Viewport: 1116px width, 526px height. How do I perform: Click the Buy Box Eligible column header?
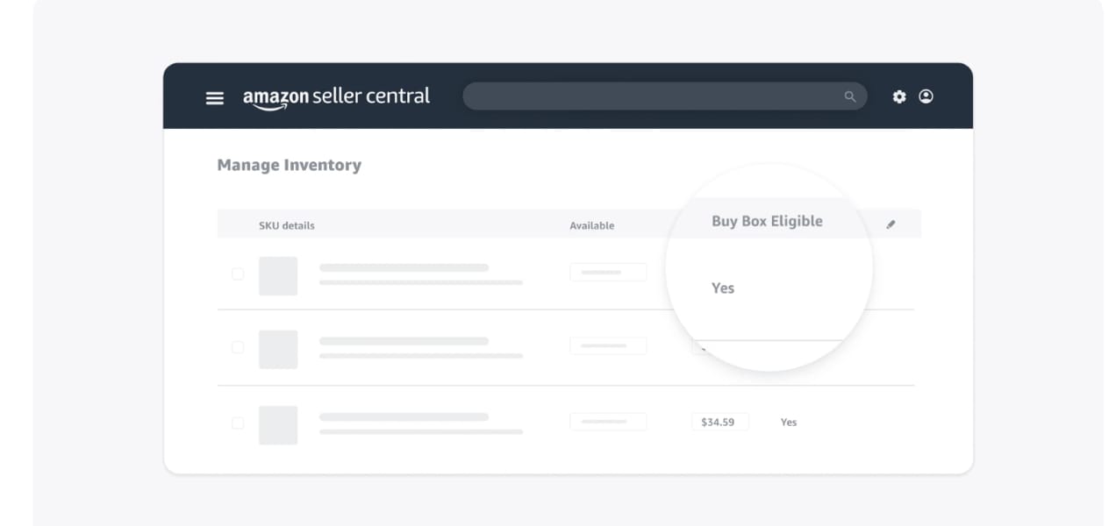click(767, 221)
